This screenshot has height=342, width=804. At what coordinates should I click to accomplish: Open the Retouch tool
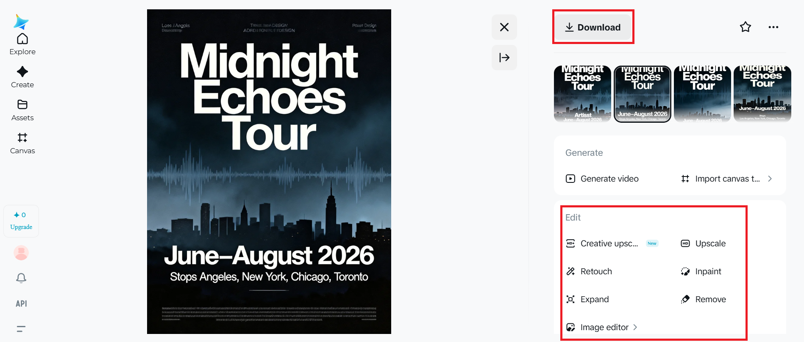(x=596, y=271)
